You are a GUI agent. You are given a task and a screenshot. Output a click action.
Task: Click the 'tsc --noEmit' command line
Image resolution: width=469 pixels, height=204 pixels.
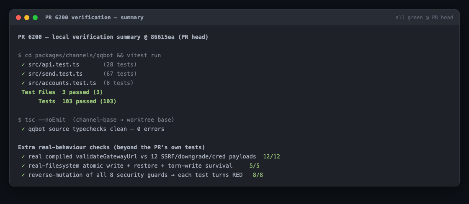coord(96,120)
